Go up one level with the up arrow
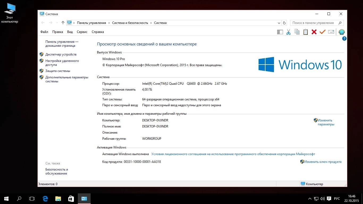 point(63,23)
